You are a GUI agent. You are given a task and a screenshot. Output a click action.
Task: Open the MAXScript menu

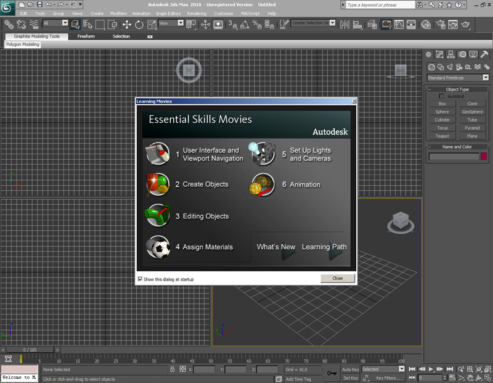click(x=250, y=14)
